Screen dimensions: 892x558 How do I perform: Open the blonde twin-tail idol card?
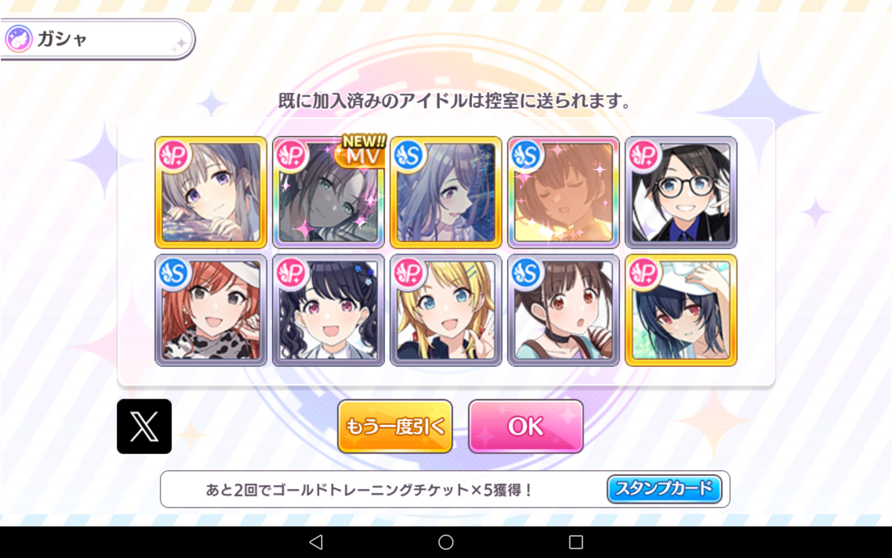pyautogui.click(x=446, y=310)
